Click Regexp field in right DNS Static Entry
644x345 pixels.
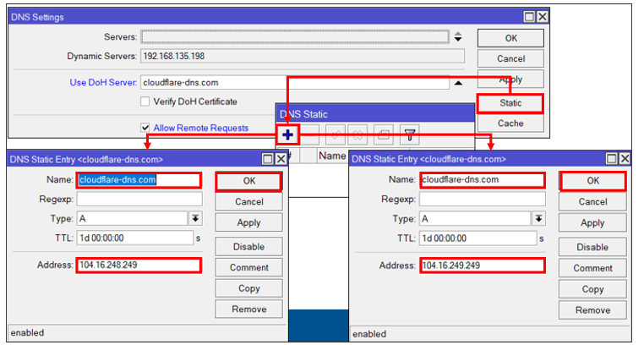point(483,200)
